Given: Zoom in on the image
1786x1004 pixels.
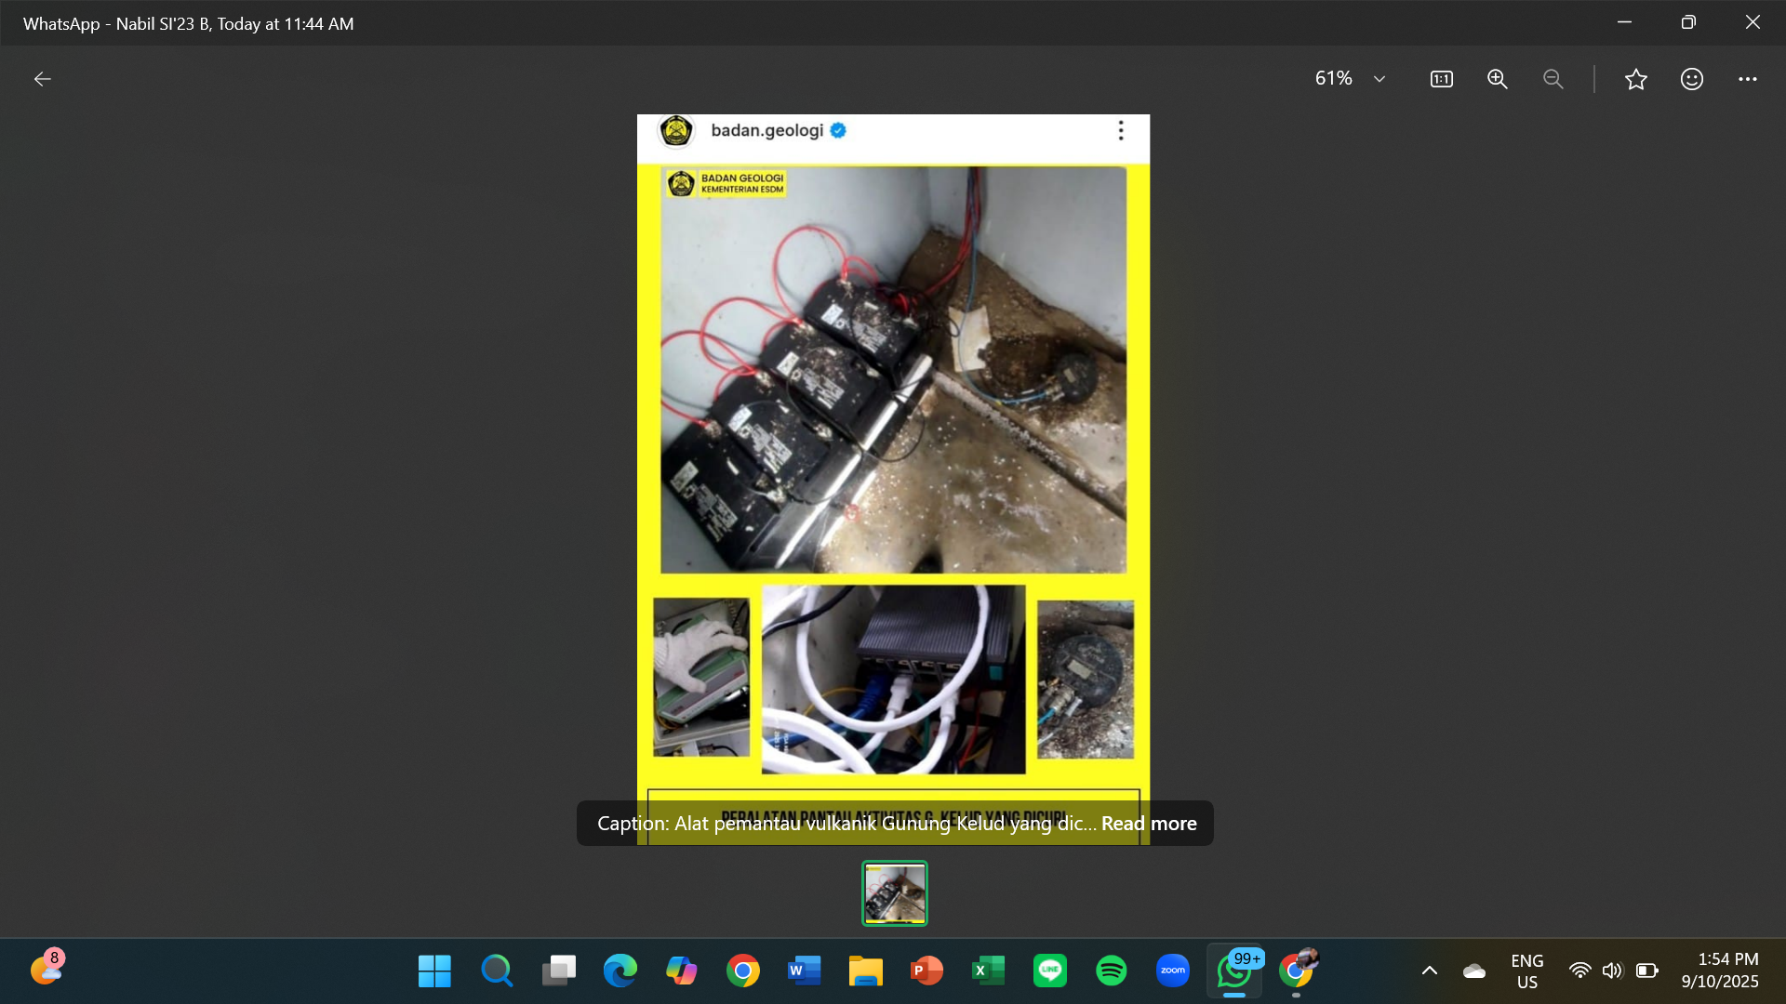Looking at the screenshot, I should [x=1497, y=79].
